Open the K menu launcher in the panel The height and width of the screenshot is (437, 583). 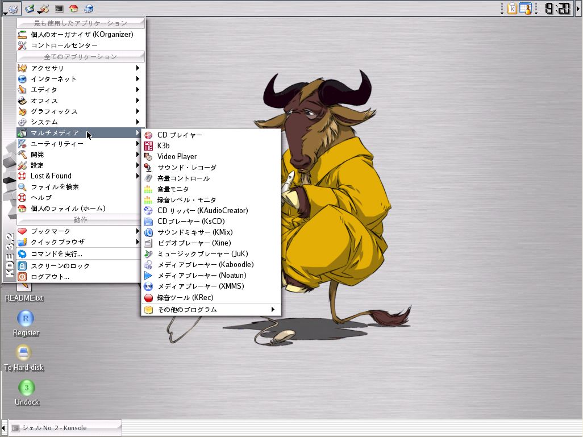11,8
